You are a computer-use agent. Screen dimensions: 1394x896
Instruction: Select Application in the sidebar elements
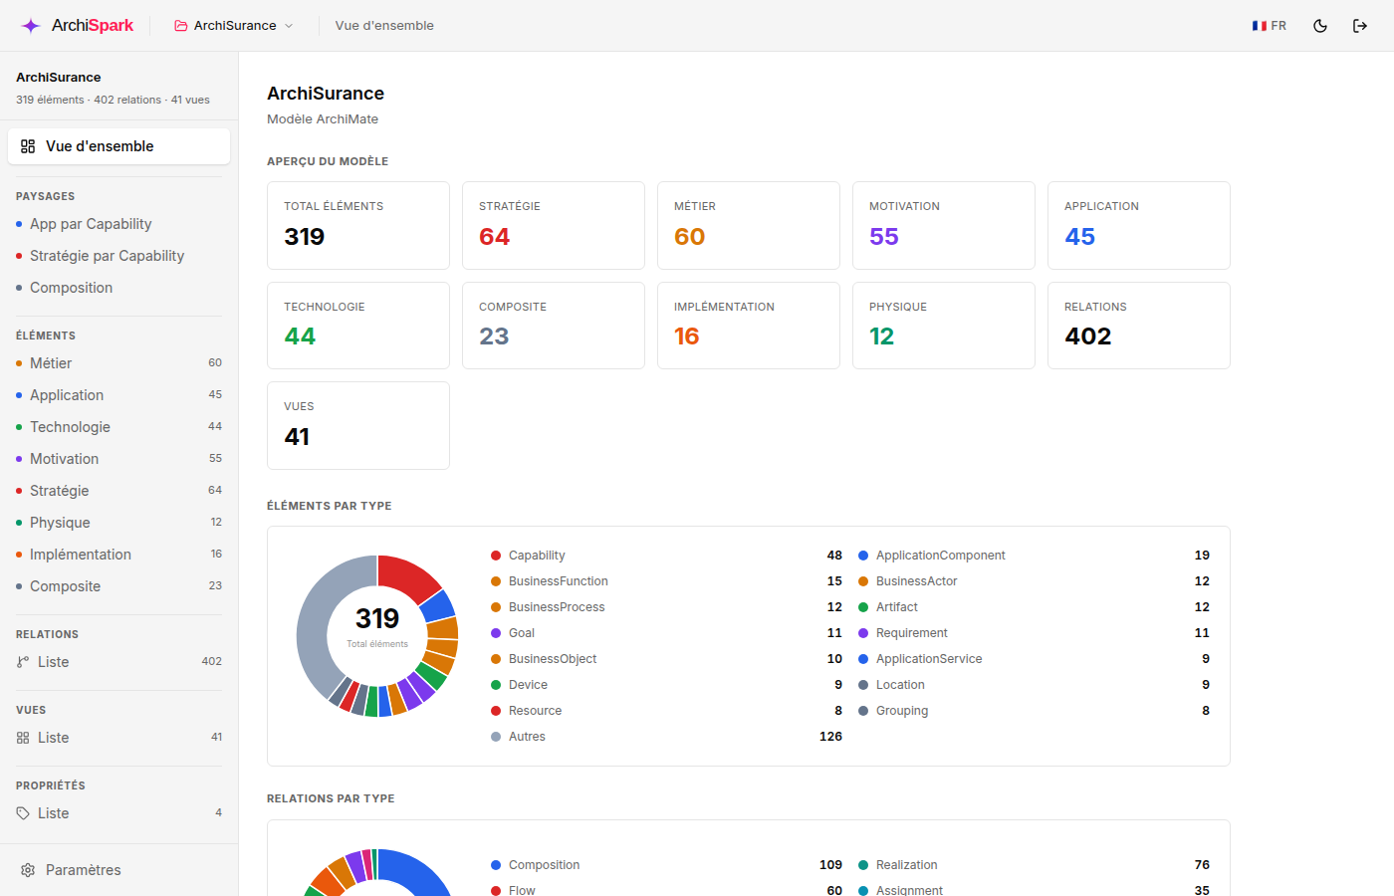point(119,395)
